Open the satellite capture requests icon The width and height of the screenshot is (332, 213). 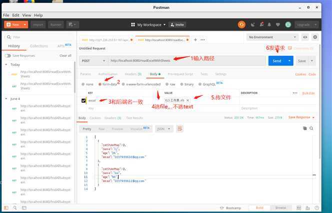click(x=252, y=25)
